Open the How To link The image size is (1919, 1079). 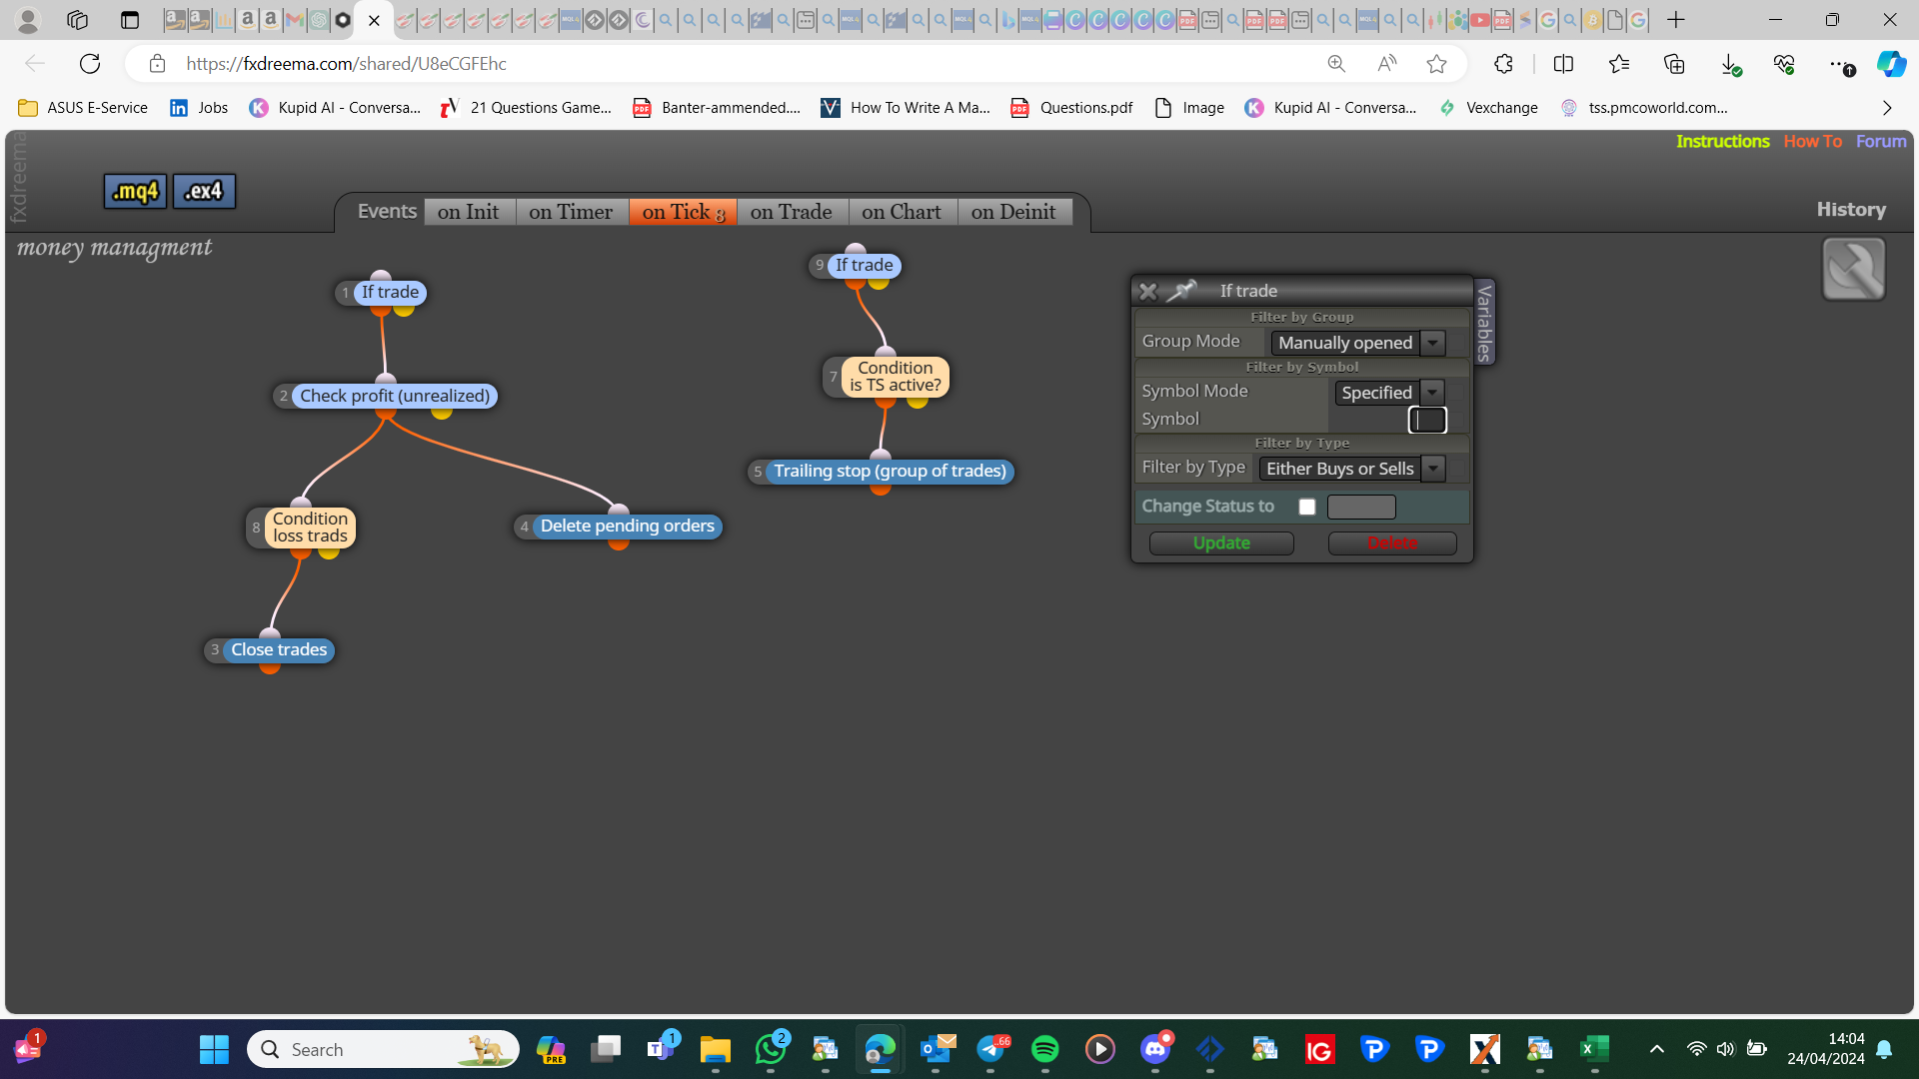pyautogui.click(x=1812, y=141)
